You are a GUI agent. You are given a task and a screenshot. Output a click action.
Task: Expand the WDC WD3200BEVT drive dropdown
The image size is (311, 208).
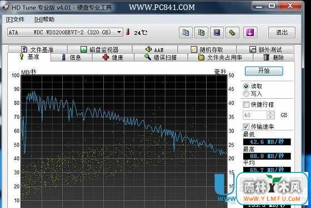coord(119,32)
